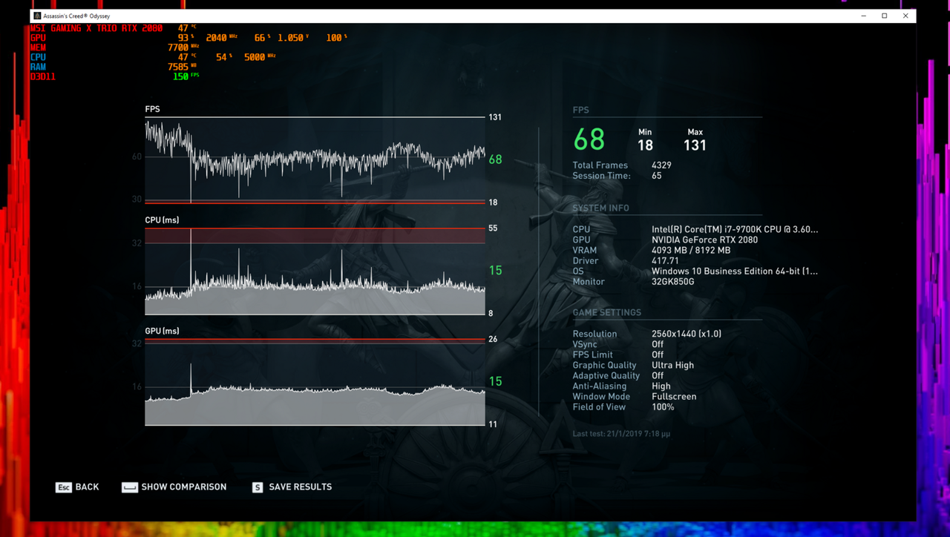
Task: Click the 26 GPU ms axis label
Action: pos(493,339)
